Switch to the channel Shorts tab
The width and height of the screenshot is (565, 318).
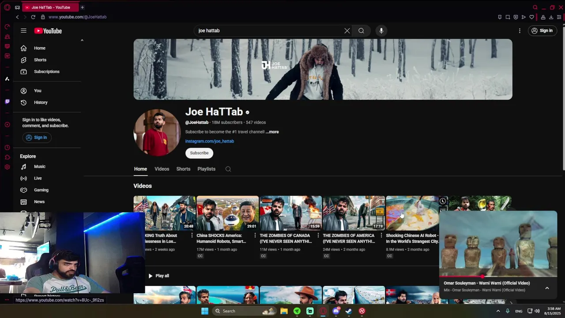[183, 169]
